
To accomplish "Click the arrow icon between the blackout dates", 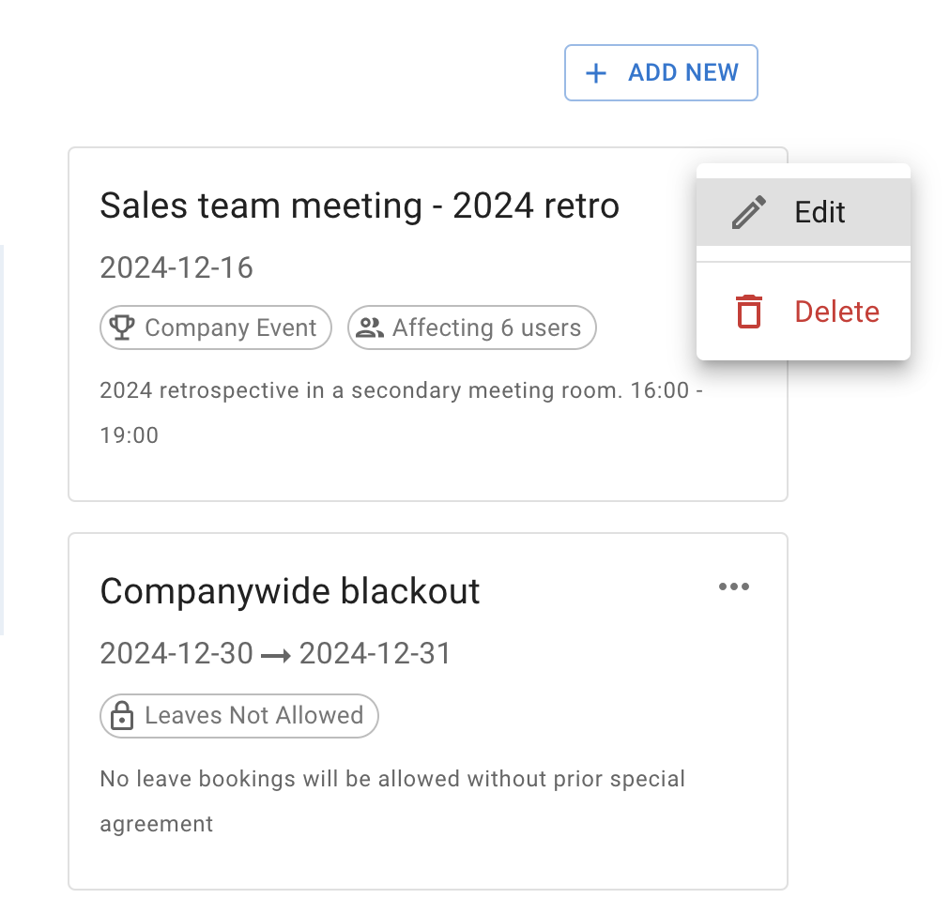I will tap(274, 652).
